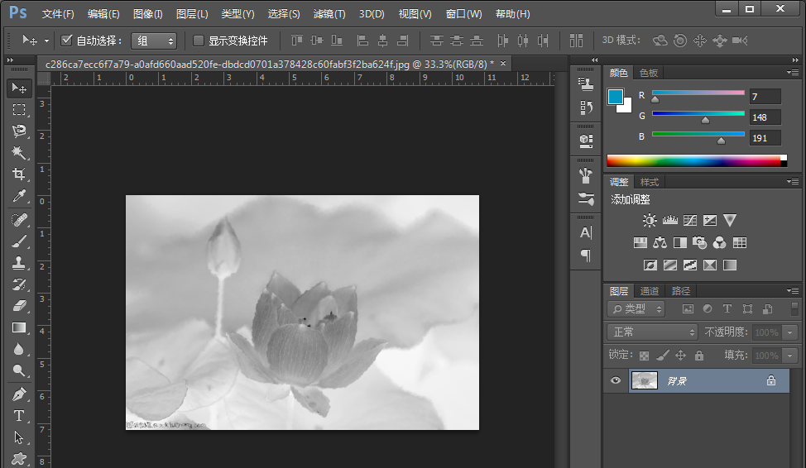Select the Eyedropper tool
The image size is (806, 468).
click(x=19, y=196)
